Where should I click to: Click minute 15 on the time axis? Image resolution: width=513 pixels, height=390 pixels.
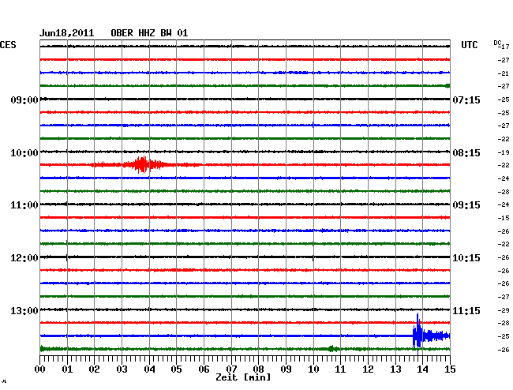pyautogui.click(x=450, y=369)
